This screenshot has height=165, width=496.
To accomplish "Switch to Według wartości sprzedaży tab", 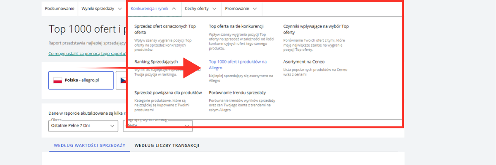I will click(89, 146).
